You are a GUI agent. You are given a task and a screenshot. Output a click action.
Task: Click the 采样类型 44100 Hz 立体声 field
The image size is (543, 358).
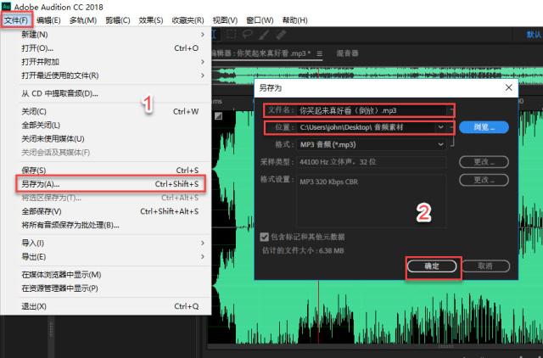372,162
